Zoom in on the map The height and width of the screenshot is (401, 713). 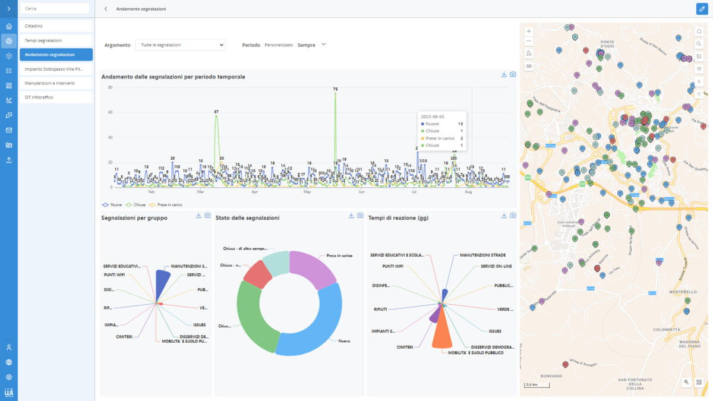coord(529,31)
